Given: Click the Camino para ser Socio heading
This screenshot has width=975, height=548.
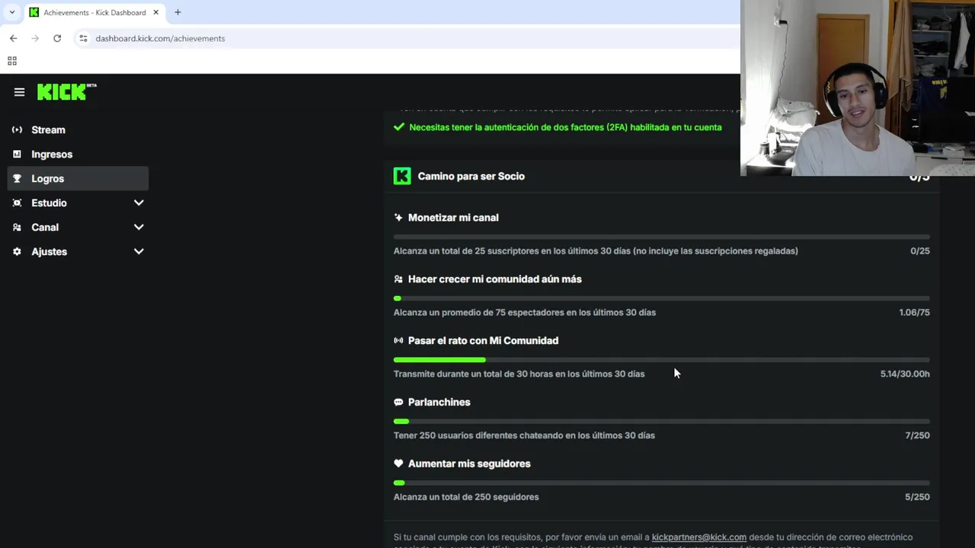Looking at the screenshot, I should (471, 177).
